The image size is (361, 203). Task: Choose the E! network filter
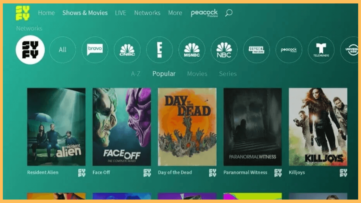[x=159, y=50]
